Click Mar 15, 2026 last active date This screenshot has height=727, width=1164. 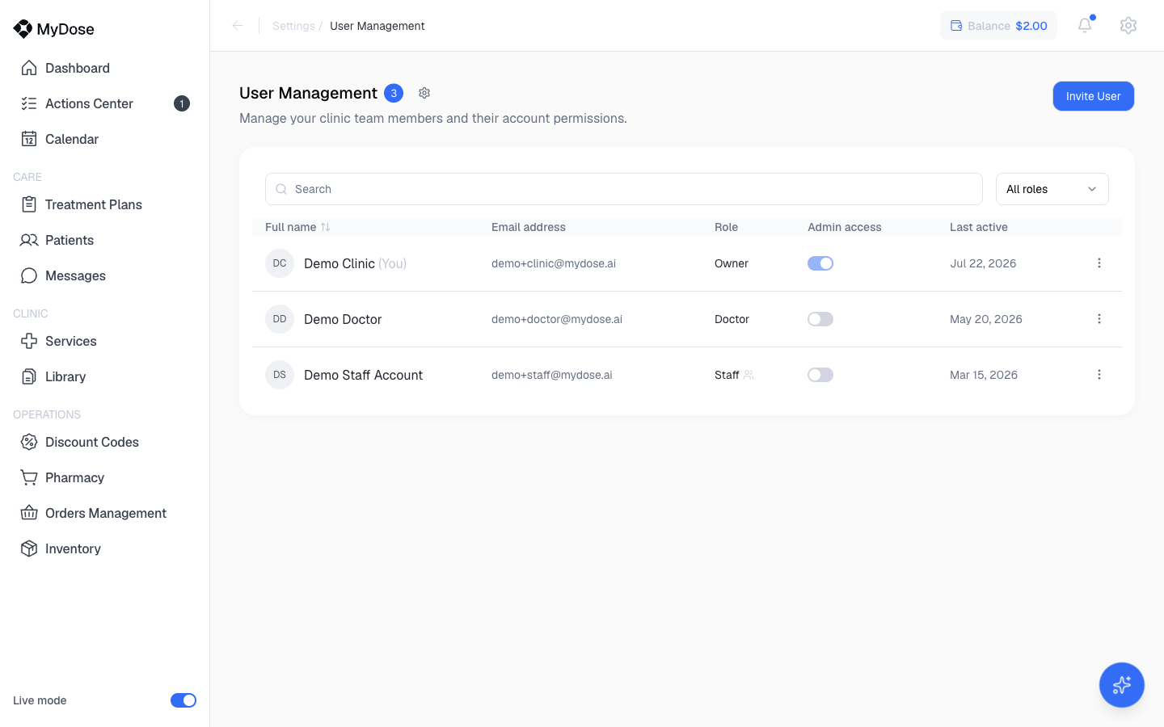click(x=984, y=375)
